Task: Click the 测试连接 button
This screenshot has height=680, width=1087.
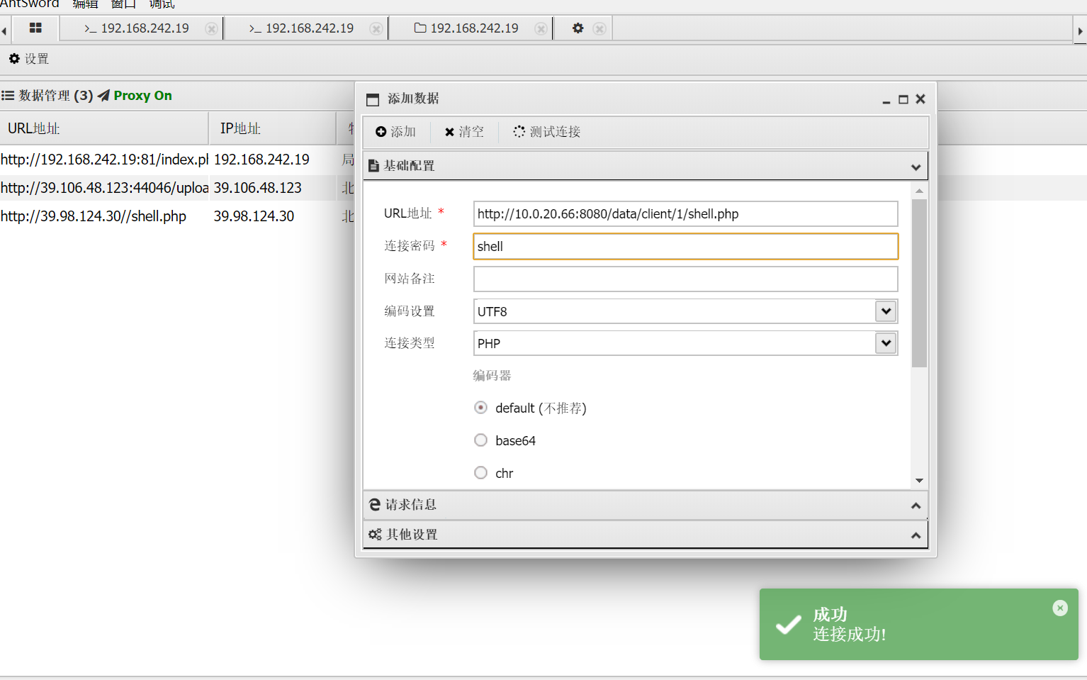Action: [x=547, y=132]
